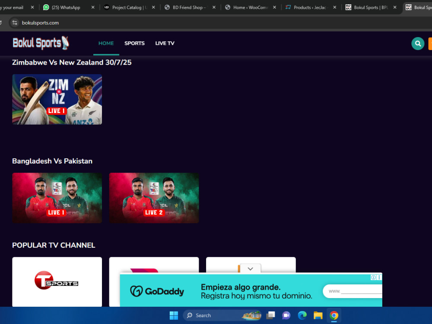Open the teal search icon button

418,44
